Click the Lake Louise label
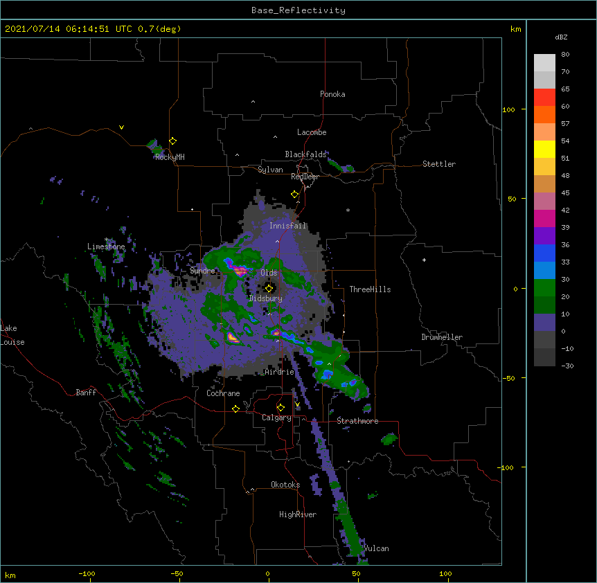 [12, 335]
